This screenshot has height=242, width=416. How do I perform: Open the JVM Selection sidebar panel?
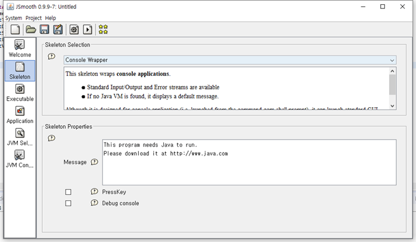point(20,137)
